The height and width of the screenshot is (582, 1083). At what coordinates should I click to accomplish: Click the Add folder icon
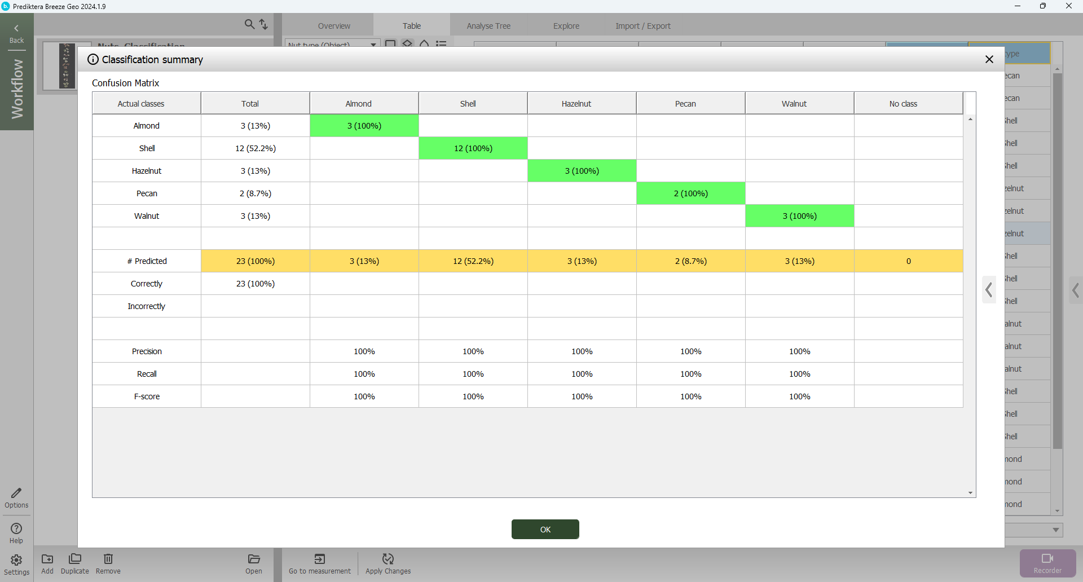47,559
